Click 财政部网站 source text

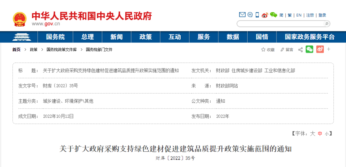(x=227, y=86)
